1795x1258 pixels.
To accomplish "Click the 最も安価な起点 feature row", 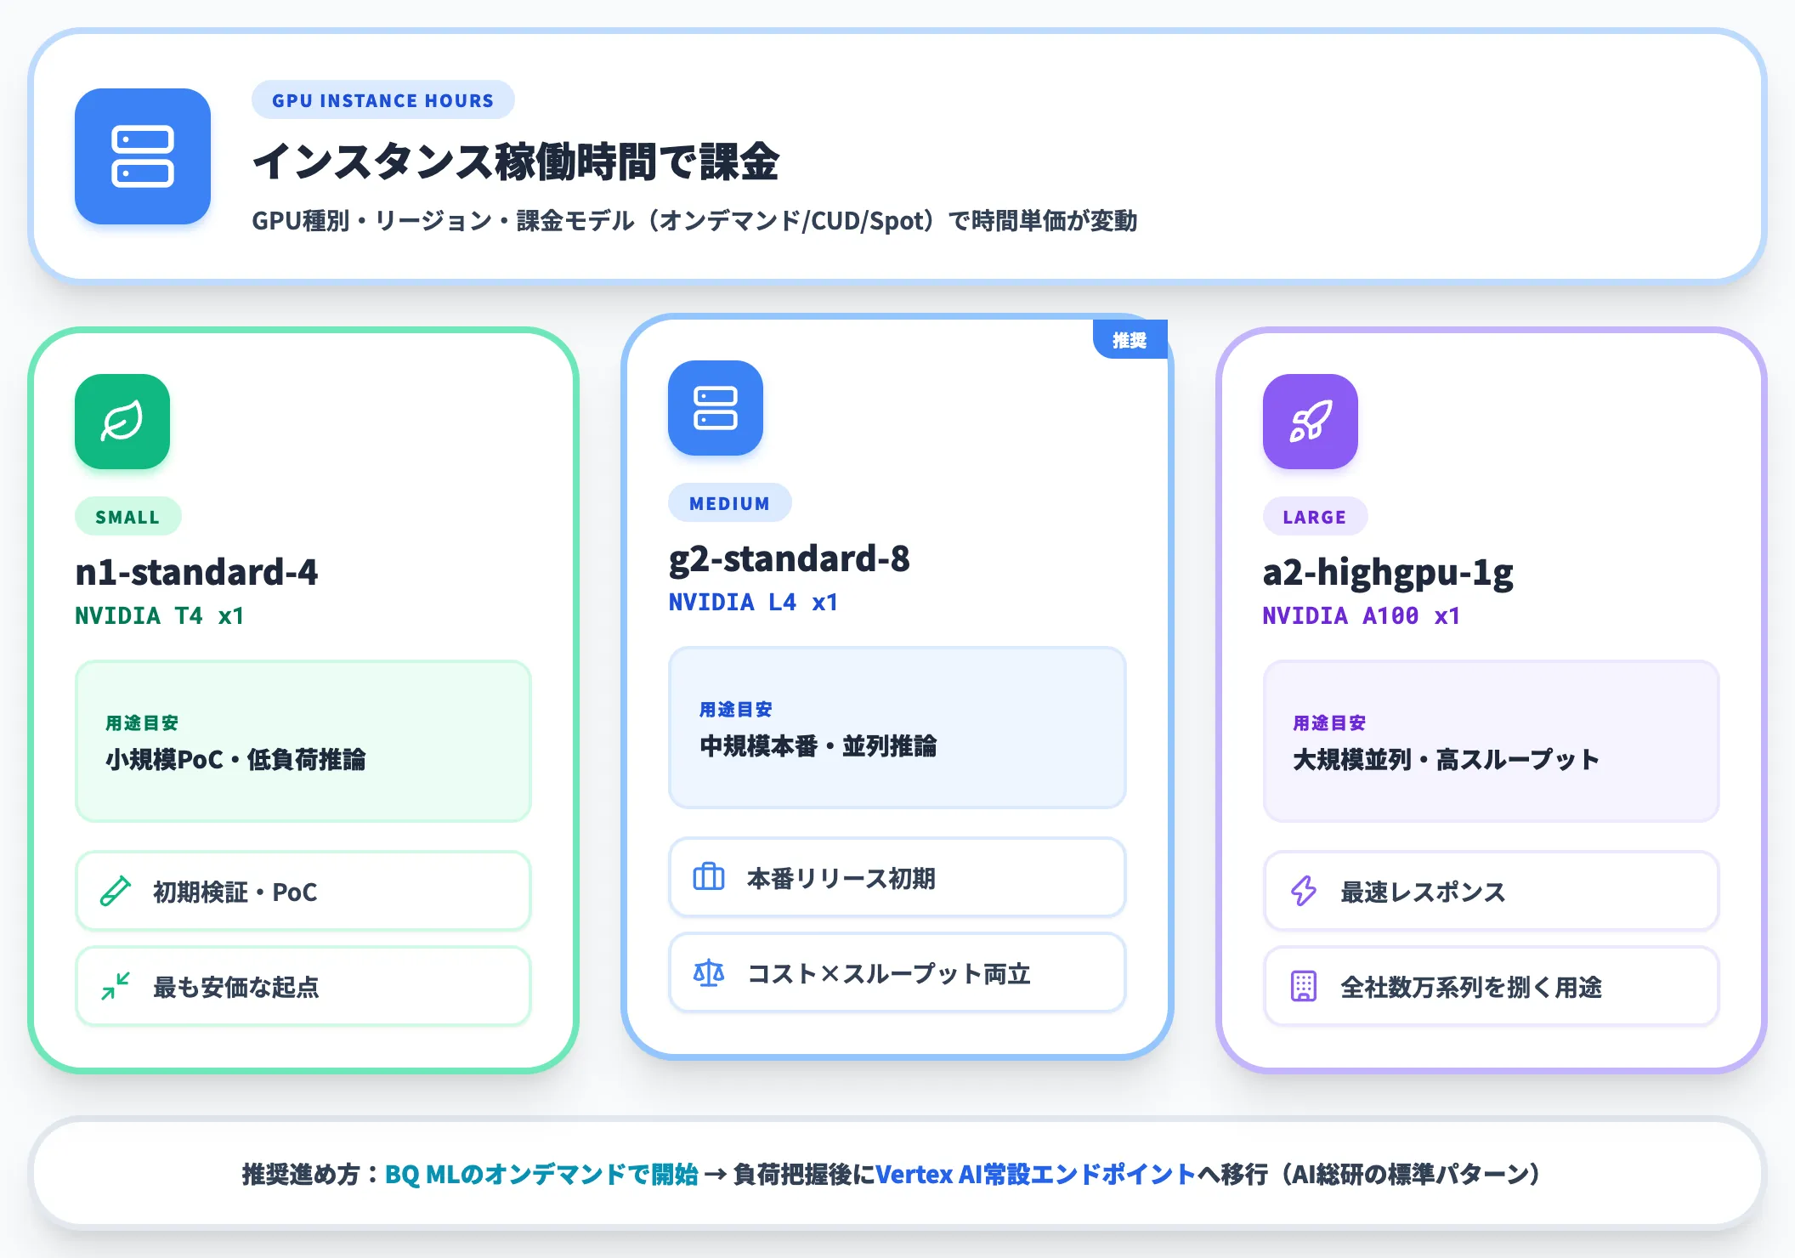I will coord(303,987).
